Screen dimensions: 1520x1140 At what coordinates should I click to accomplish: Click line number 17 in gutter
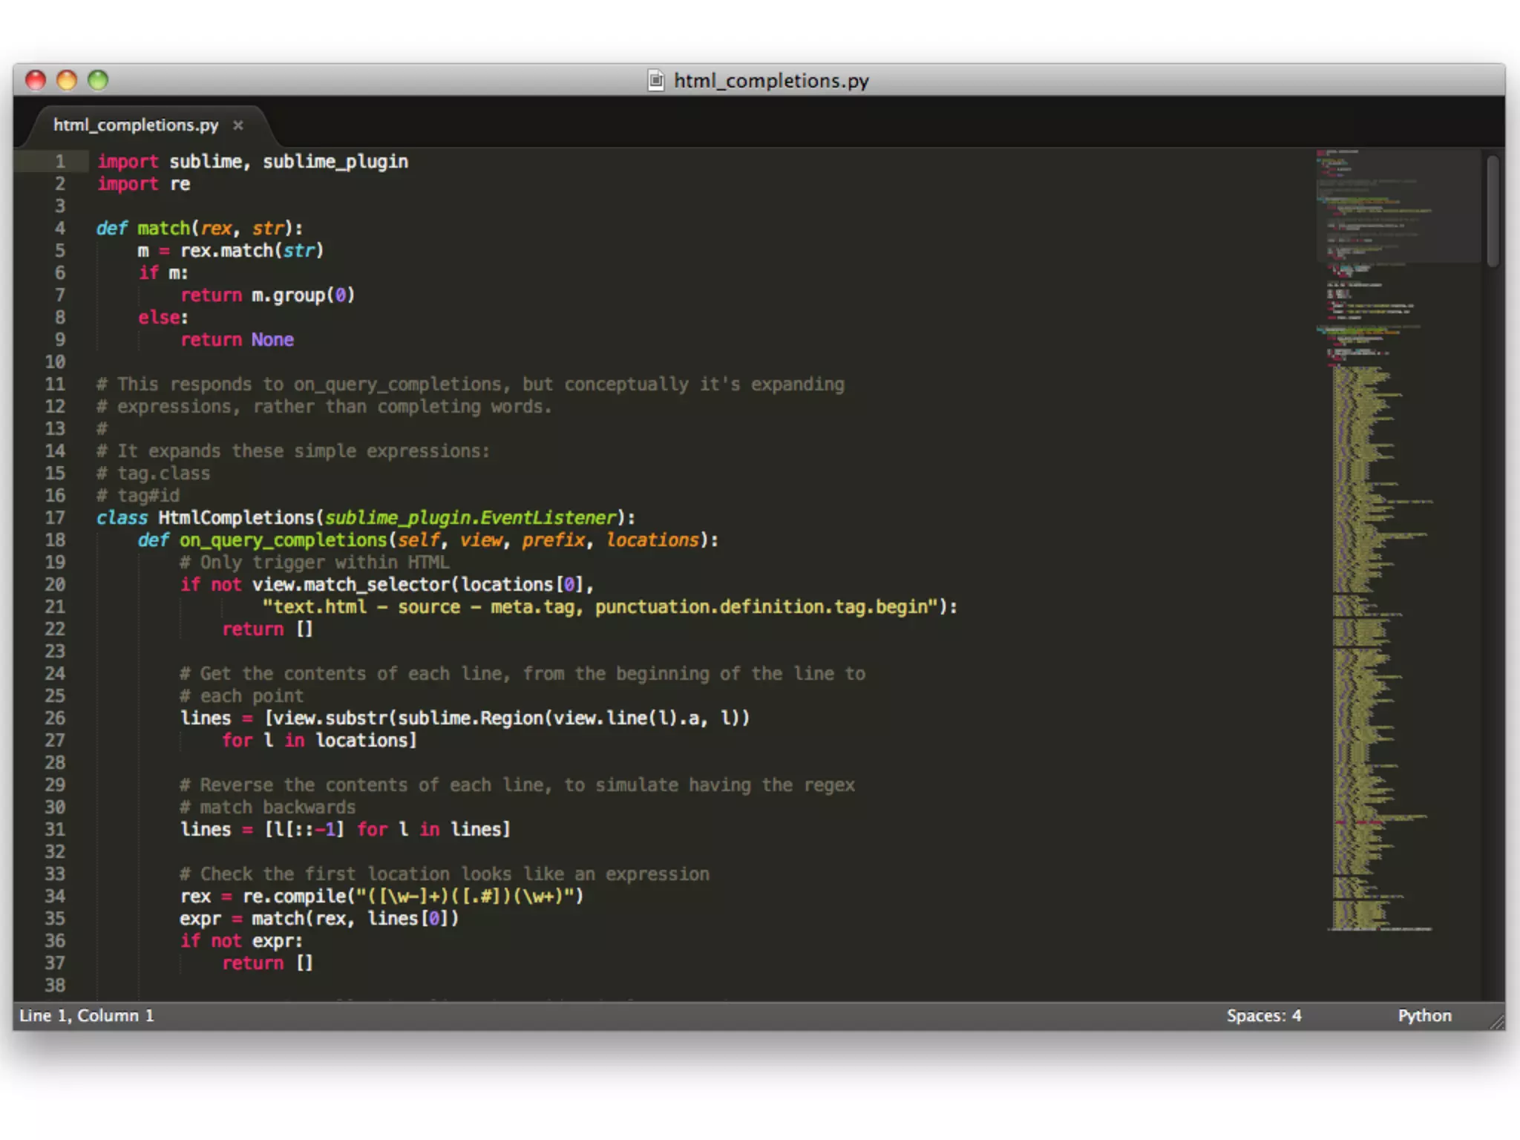(x=55, y=518)
